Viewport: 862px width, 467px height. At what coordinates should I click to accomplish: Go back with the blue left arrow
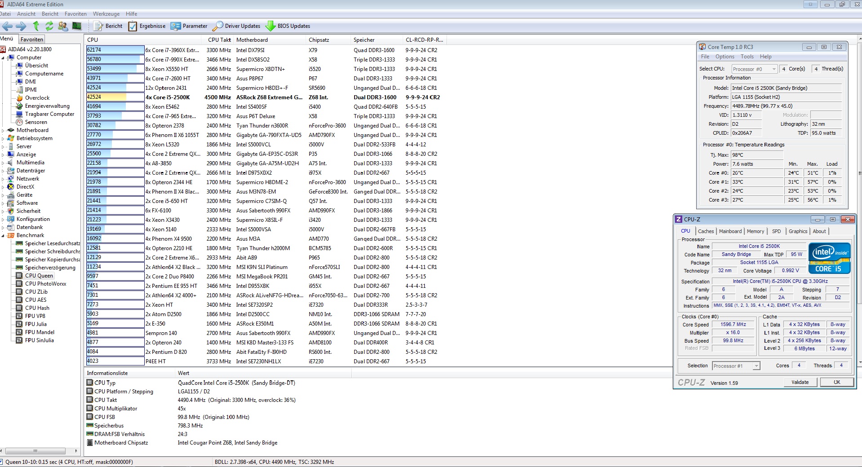click(x=7, y=26)
